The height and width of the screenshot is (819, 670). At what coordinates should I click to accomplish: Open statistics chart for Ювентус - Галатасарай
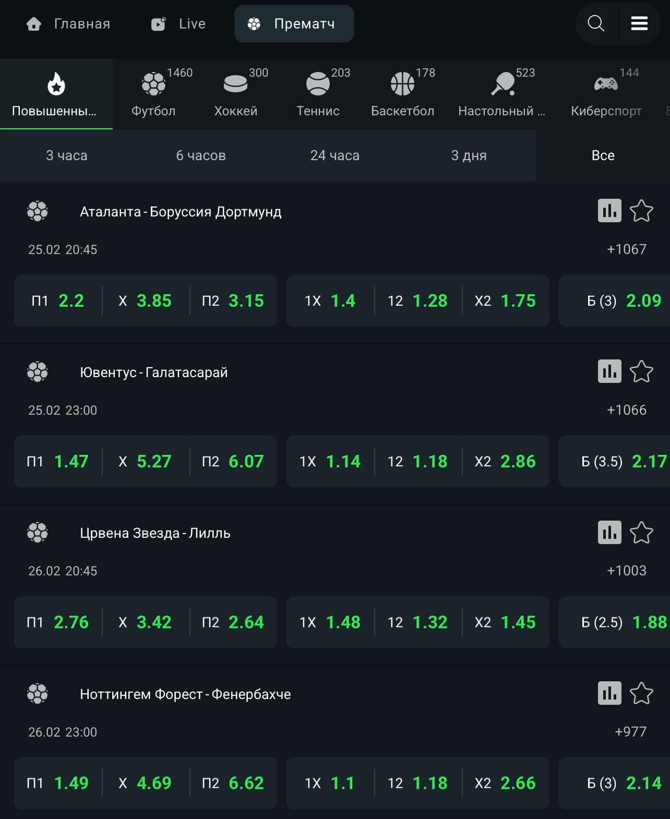pos(609,371)
